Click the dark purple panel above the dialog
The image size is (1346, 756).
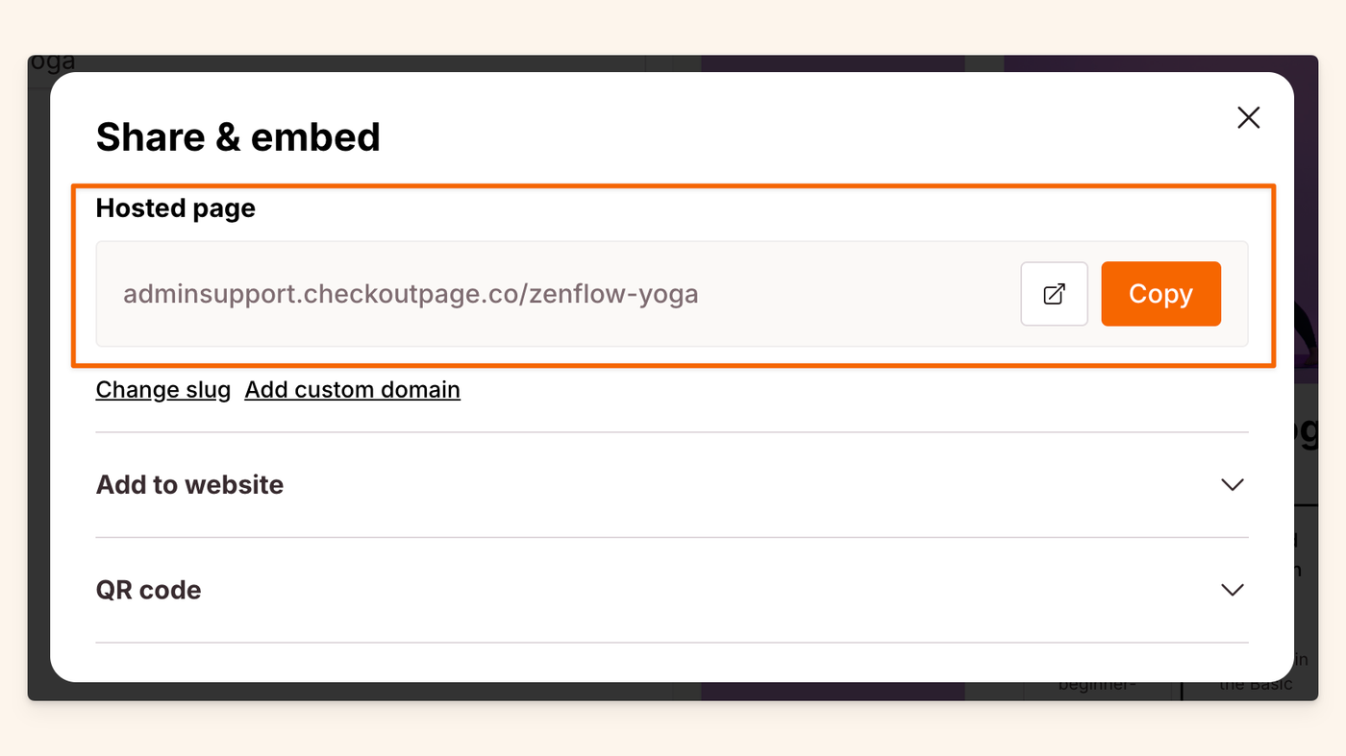832,62
